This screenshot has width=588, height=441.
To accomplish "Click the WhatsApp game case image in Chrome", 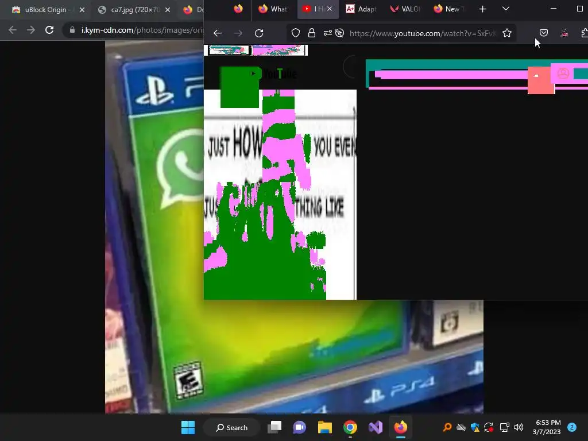I will 154,227.
